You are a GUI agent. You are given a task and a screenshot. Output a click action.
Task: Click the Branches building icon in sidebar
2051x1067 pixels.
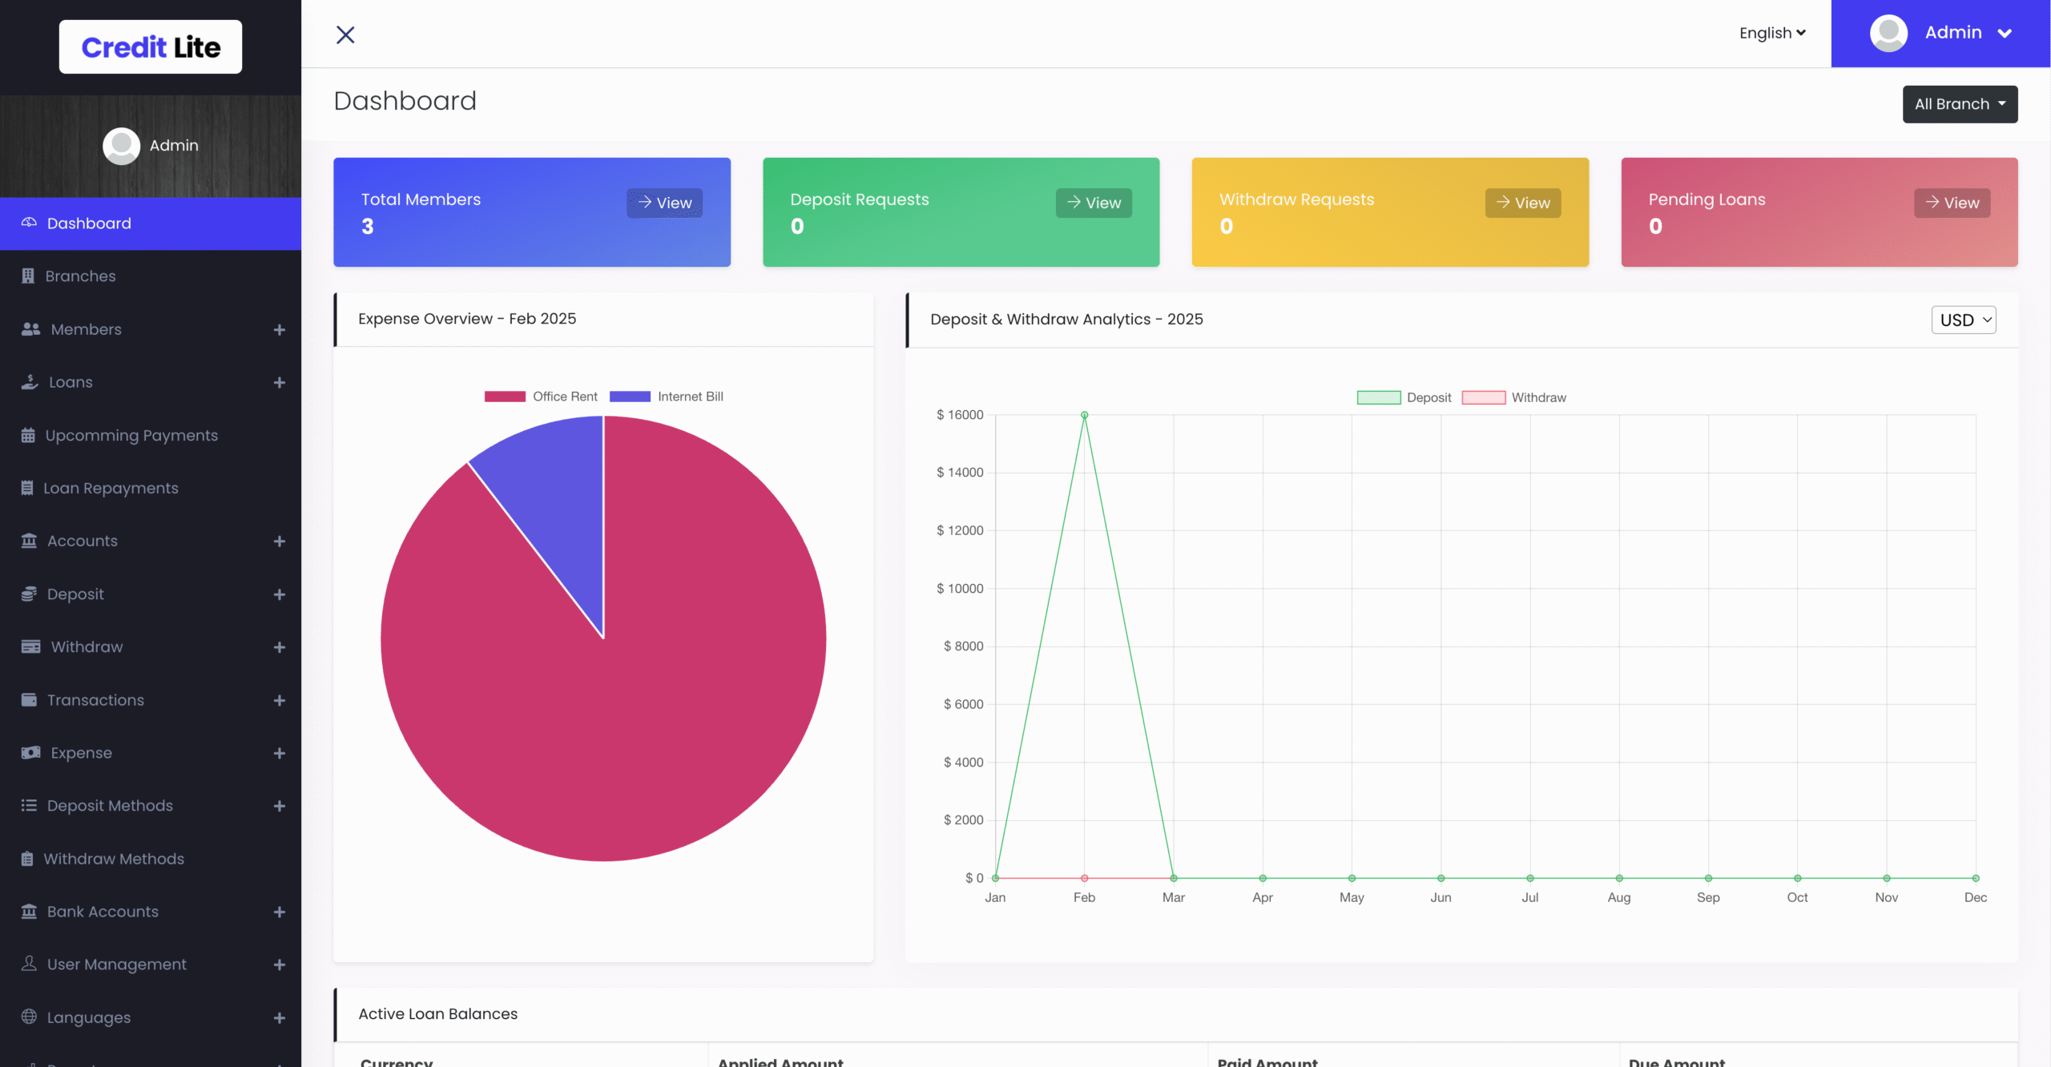[x=28, y=276]
